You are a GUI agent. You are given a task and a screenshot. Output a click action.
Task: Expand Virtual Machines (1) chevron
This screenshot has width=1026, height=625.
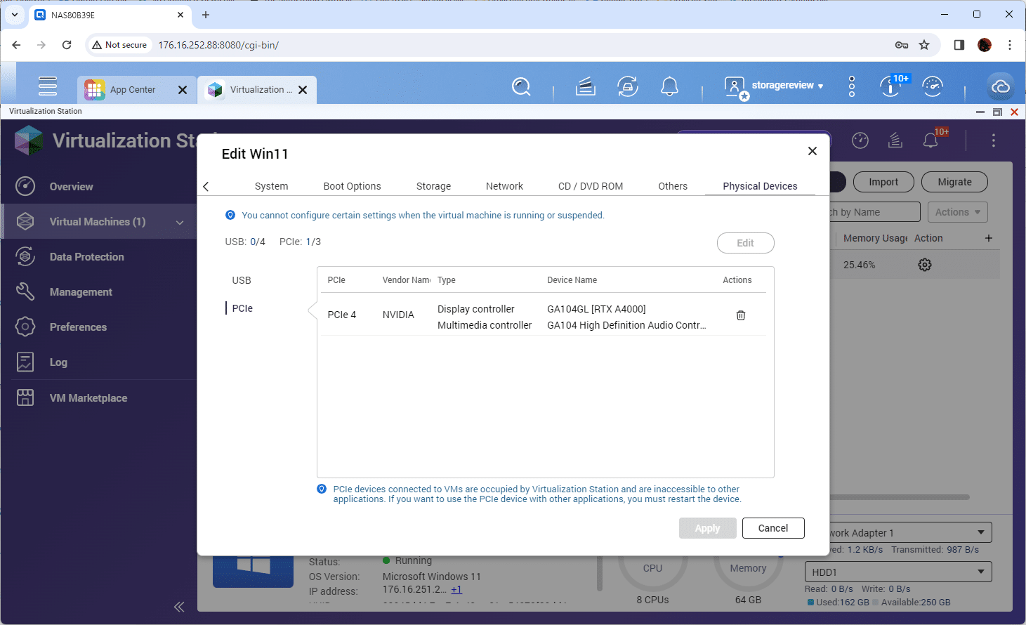pyautogui.click(x=180, y=222)
